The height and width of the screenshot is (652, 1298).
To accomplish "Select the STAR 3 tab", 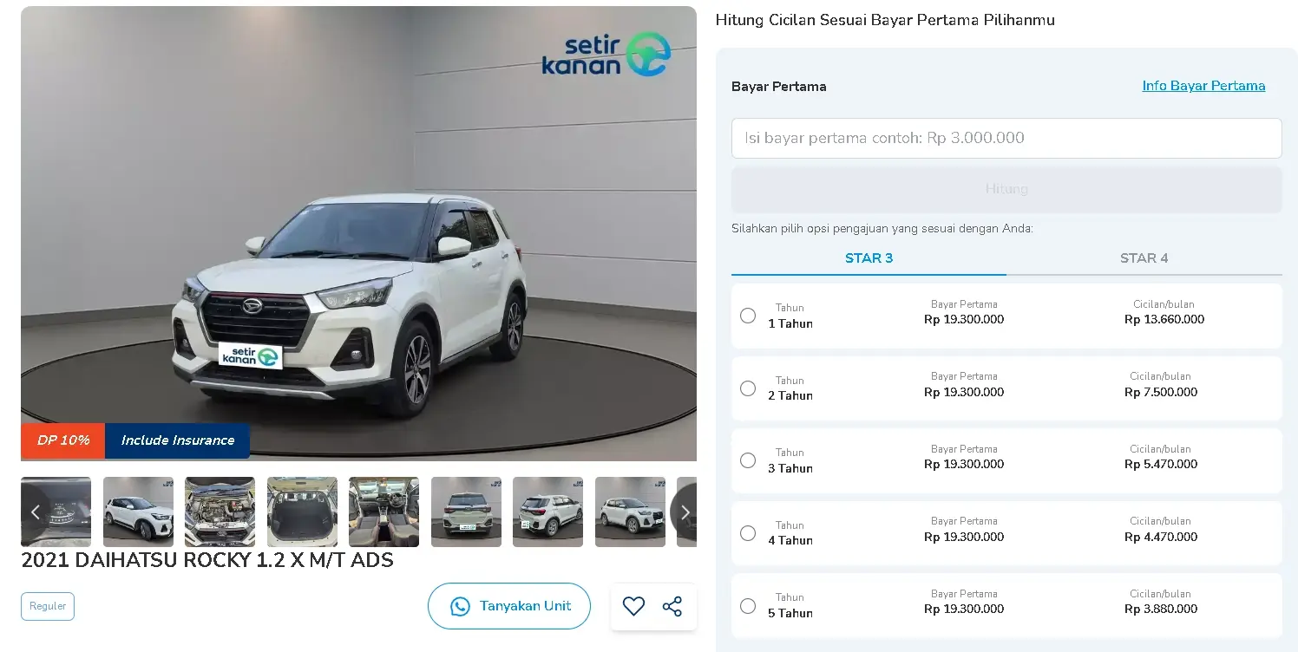I will [x=869, y=258].
